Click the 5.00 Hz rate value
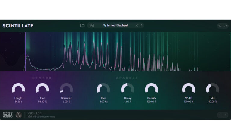This screenshot has height=139, width=231. (x=103, y=102)
